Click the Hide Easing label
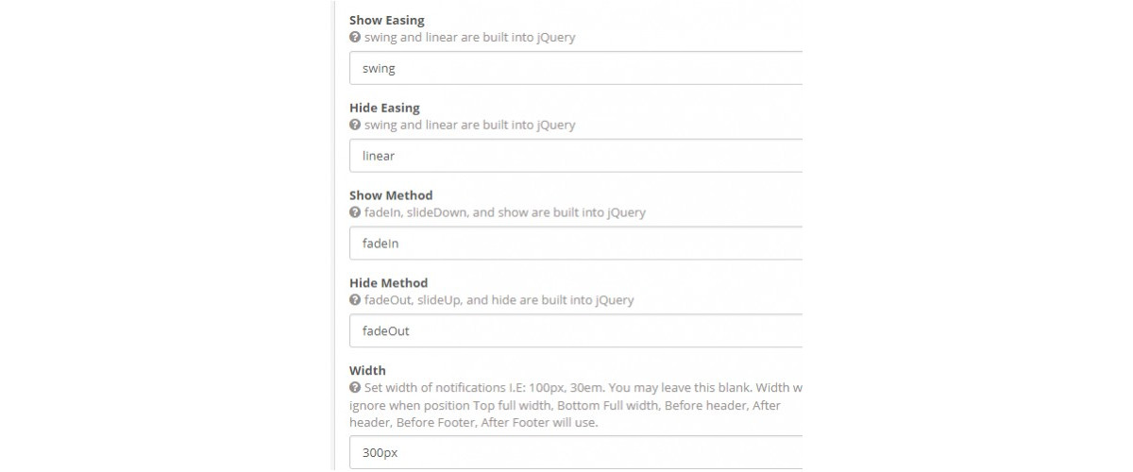 point(384,108)
